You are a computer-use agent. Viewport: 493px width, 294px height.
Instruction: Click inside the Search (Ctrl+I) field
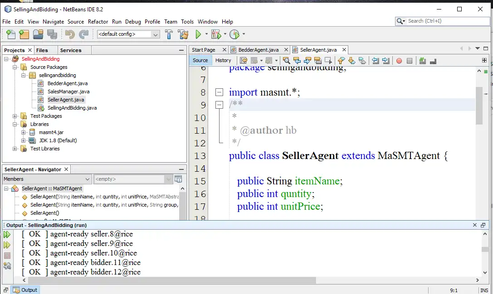[448, 21]
